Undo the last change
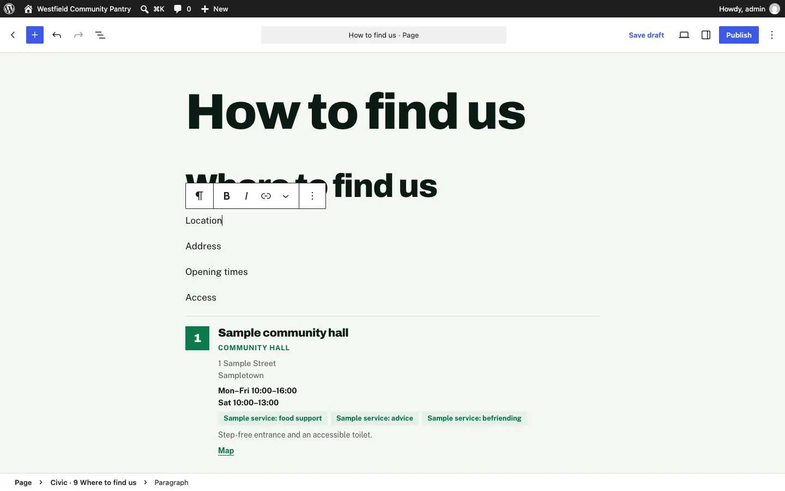 pos(57,35)
